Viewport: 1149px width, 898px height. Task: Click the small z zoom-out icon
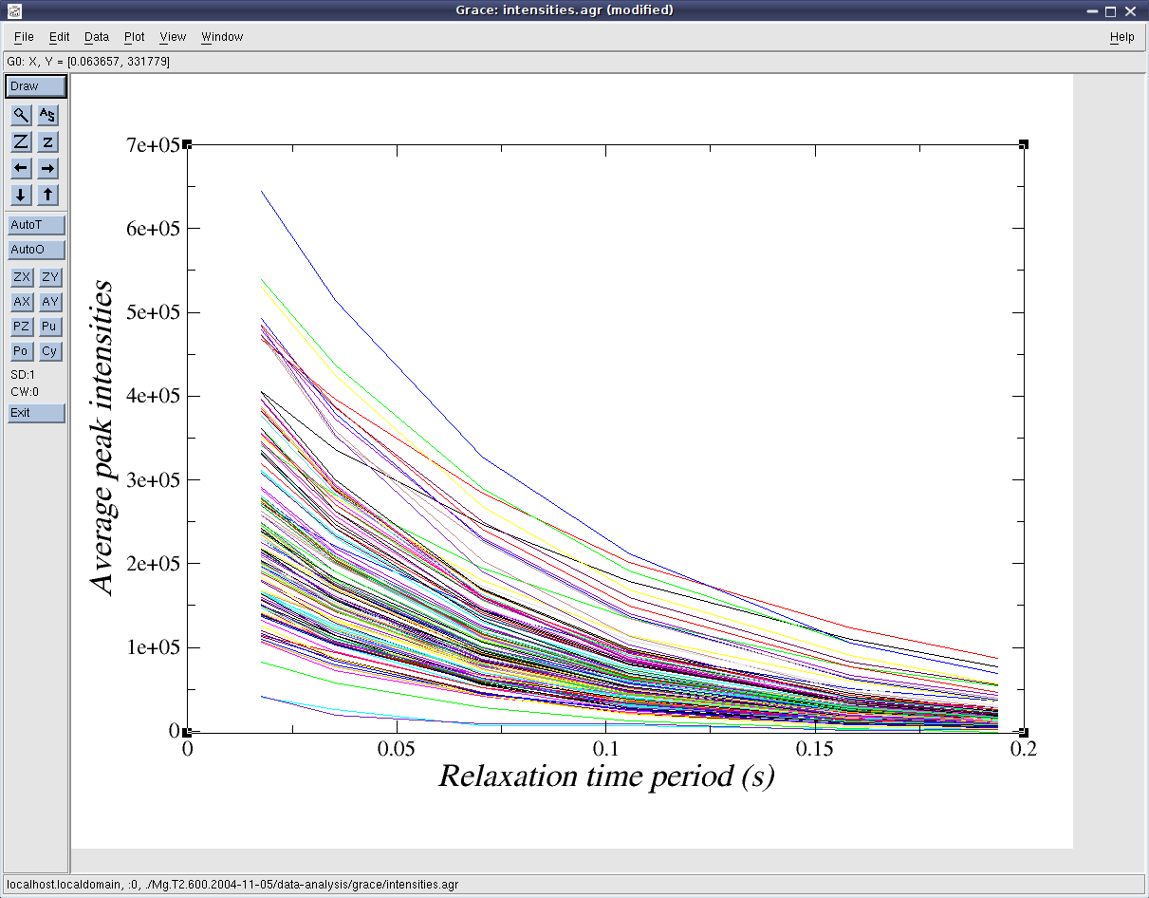pos(48,142)
